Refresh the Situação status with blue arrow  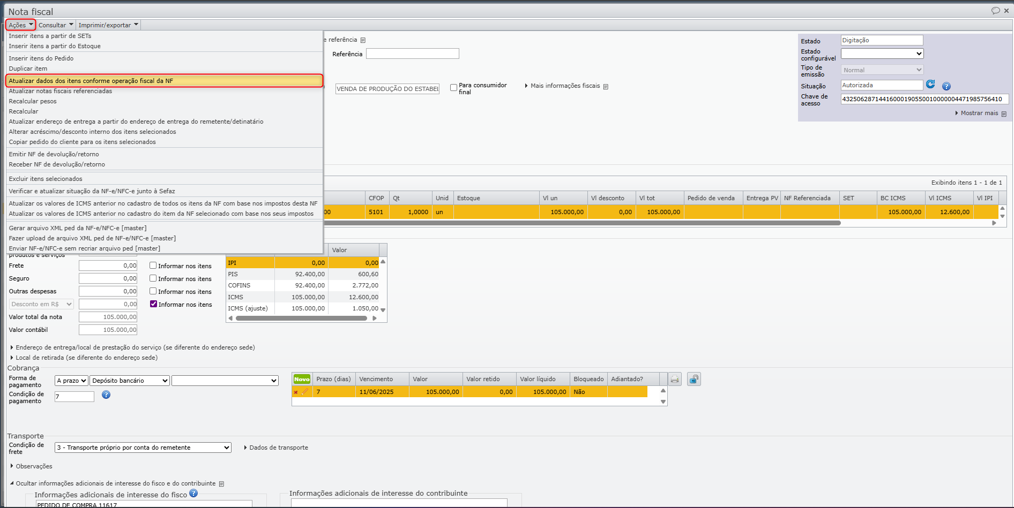pyautogui.click(x=930, y=85)
